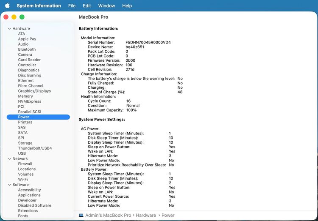Viewport: 318px width, 221px height.
Task: Open the Help menu
Action: 127,6
